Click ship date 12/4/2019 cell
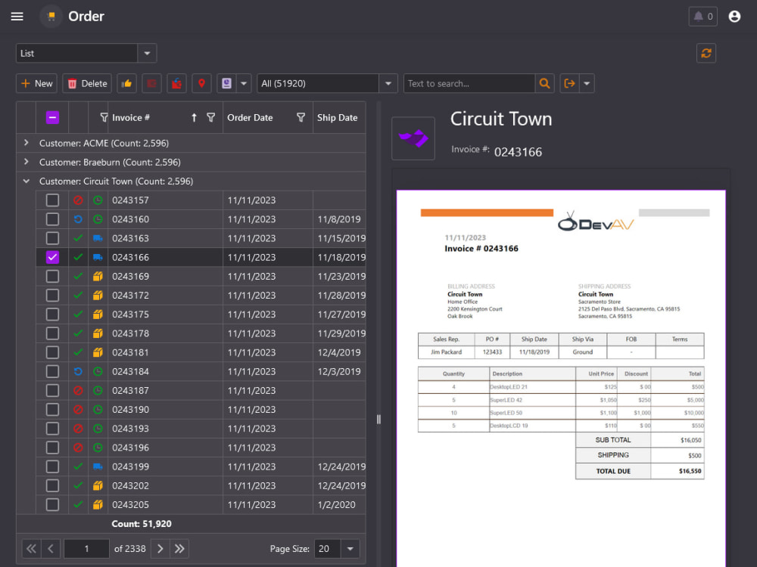The image size is (757, 567). [339, 352]
